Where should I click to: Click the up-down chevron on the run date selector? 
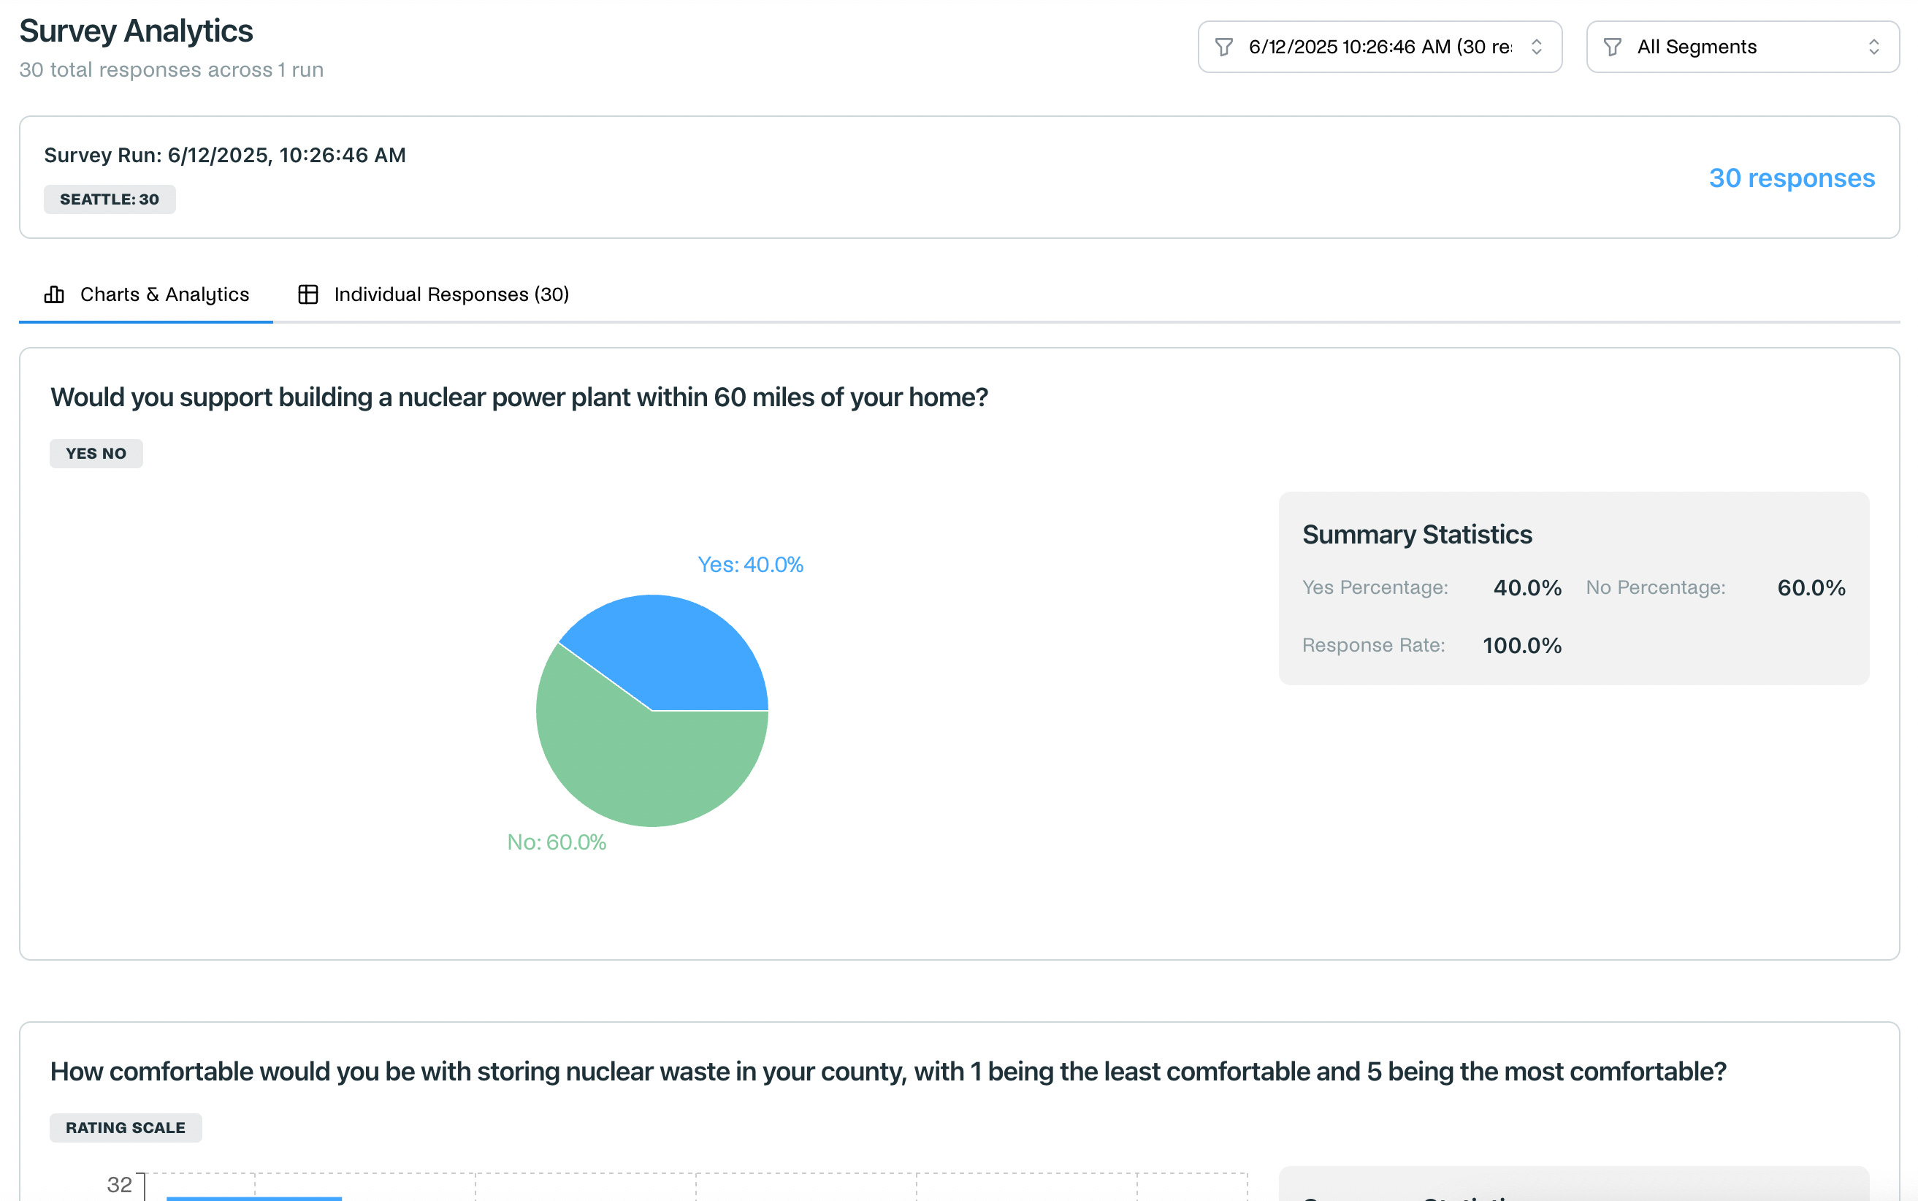(1536, 47)
